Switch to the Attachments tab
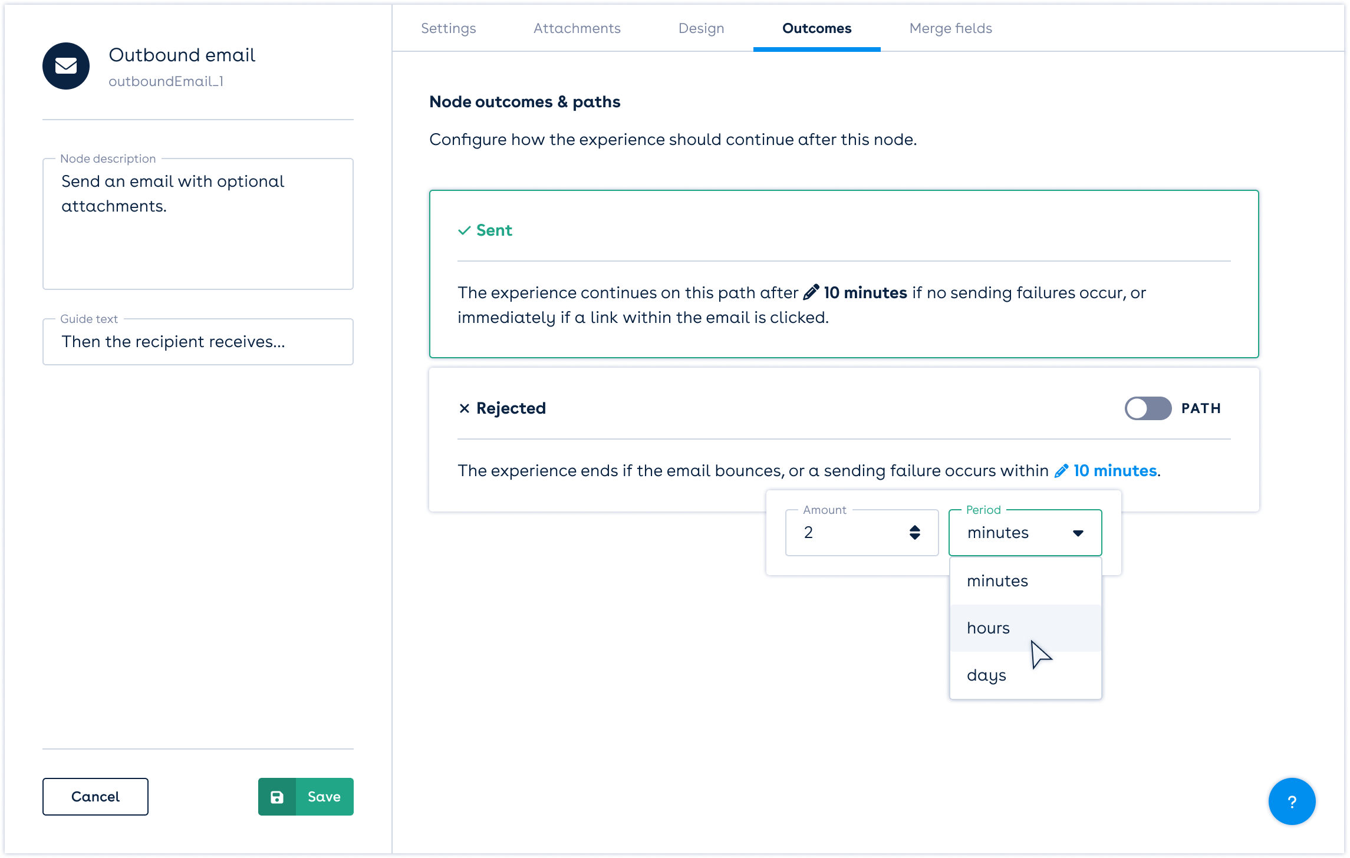This screenshot has height=858, width=1350. [x=577, y=28]
